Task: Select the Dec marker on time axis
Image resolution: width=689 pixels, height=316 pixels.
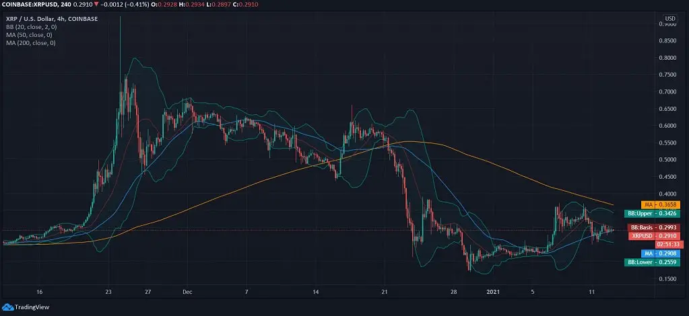Action: [187, 292]
